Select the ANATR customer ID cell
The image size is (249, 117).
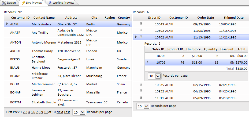(15, 33)
